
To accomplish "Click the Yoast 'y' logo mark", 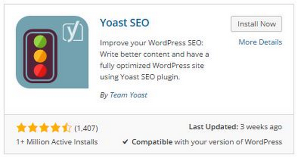I will [73, 31].
